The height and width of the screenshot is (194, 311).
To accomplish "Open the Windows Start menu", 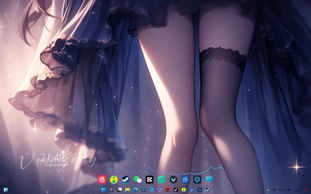I will [x=104, y=190].
